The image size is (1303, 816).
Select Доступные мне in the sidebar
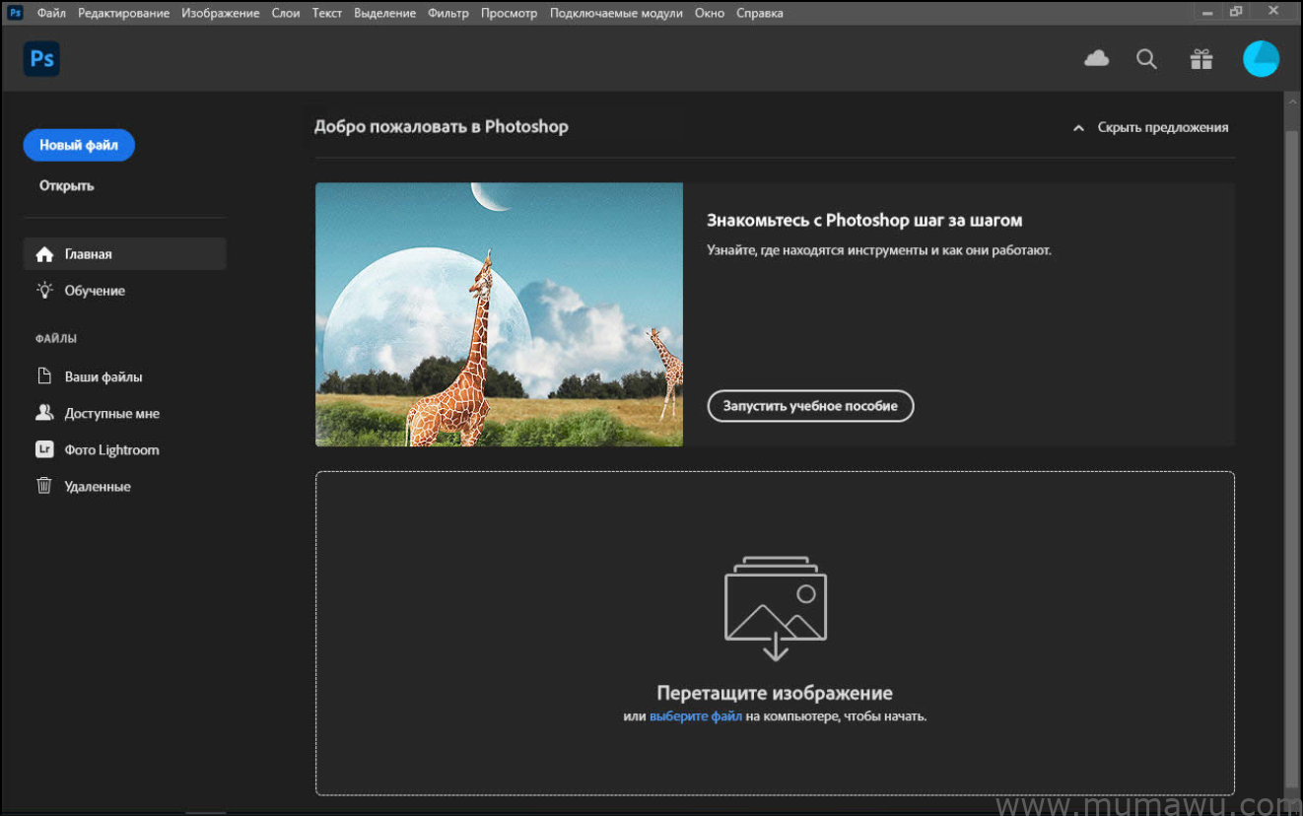pos(111,413)
